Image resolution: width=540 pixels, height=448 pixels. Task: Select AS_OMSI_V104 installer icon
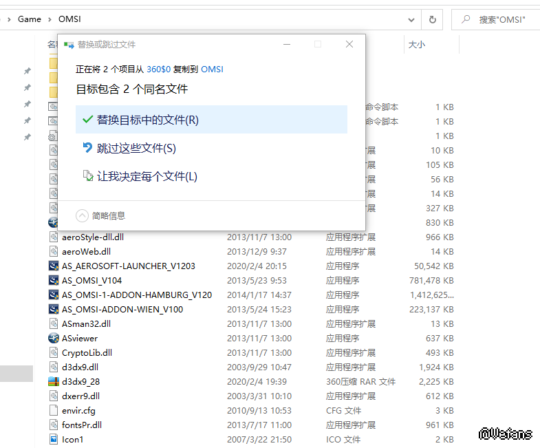point(54,280)
